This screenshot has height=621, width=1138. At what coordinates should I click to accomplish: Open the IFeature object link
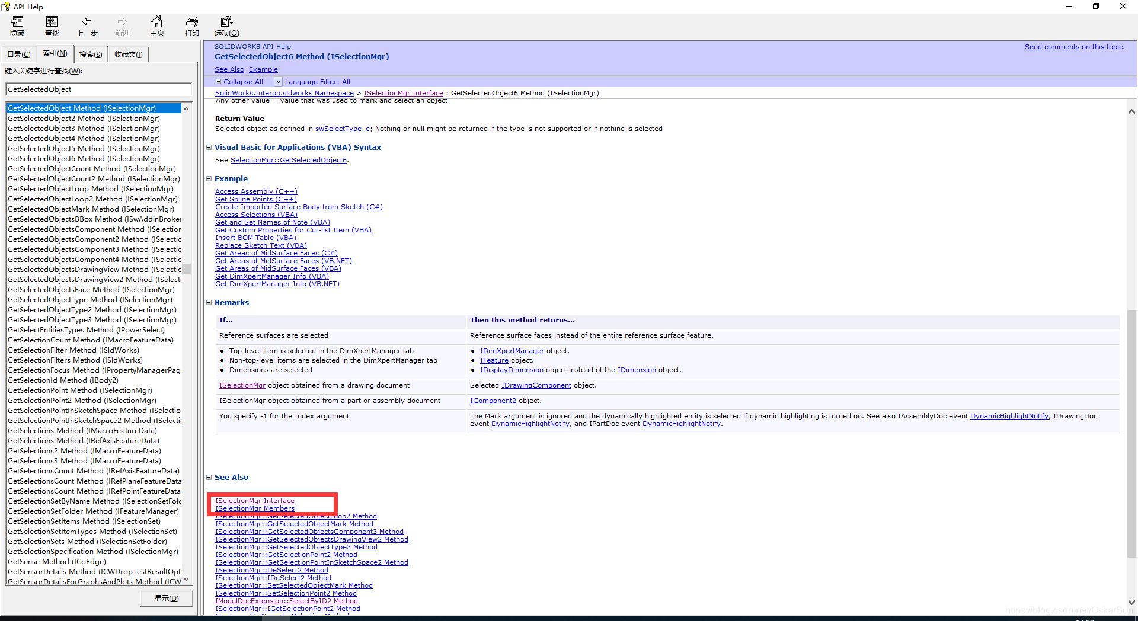[494, 360]
